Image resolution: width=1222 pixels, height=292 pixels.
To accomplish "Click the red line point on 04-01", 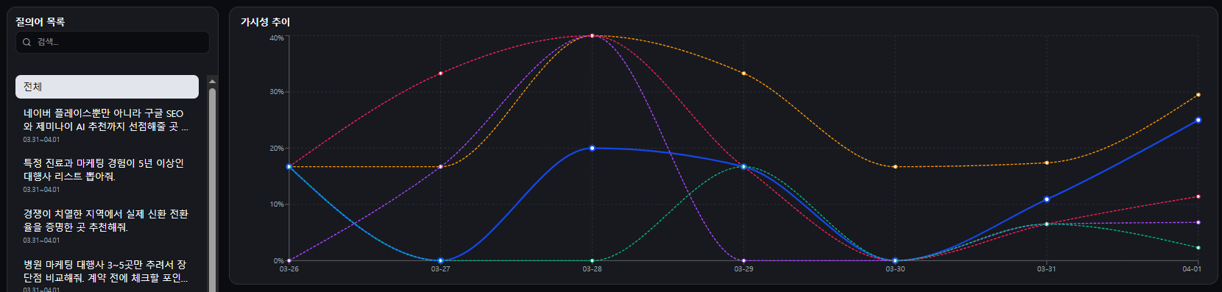I will coord(1198,196).
